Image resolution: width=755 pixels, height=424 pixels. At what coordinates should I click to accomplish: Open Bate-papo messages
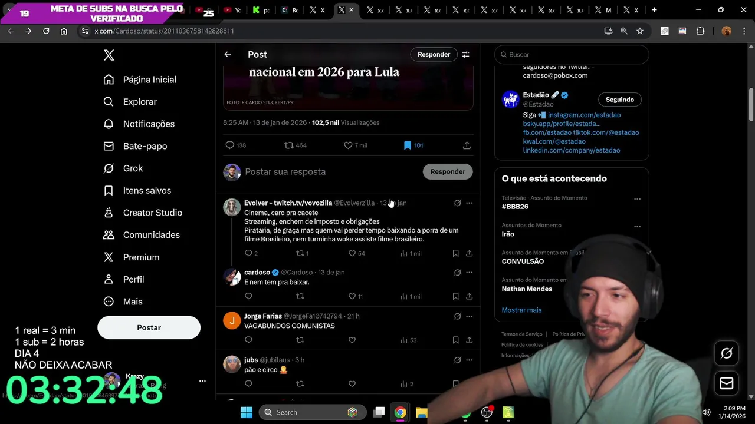click(x=135, y=146)
